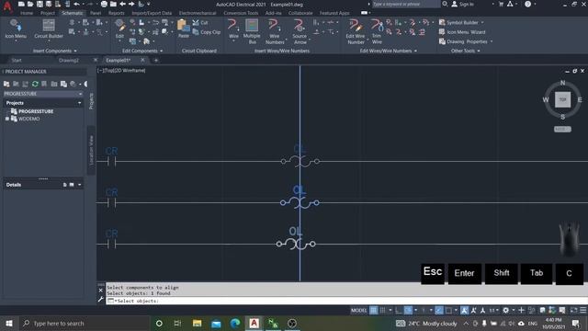Open the Wire Numbers tool
The width and height of the screenshot is (588, 331).
(275, 31)
